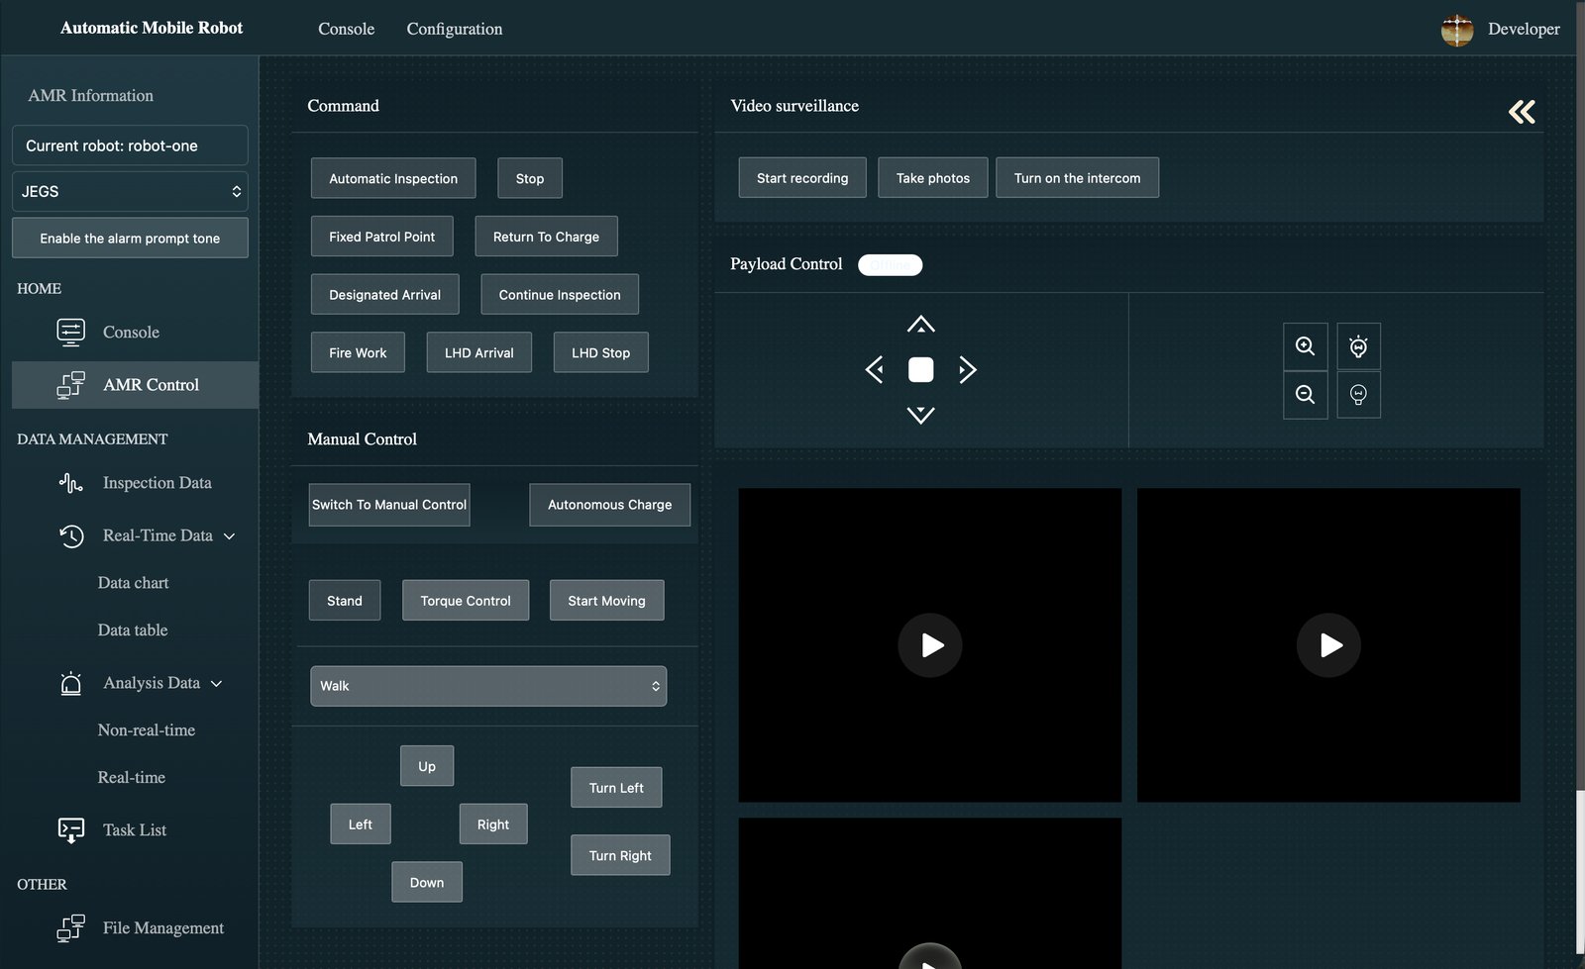1585x969 pixels.
Task: Click the Real-Time Data history icon
Action: pyautogui.click(x=70, y=535)
